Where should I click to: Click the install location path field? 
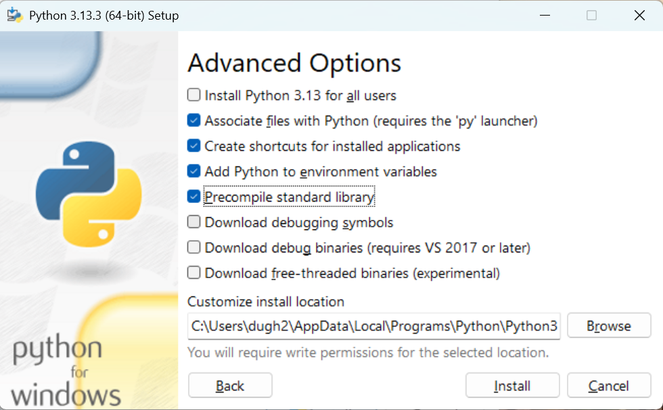click(x=372, y=326)
